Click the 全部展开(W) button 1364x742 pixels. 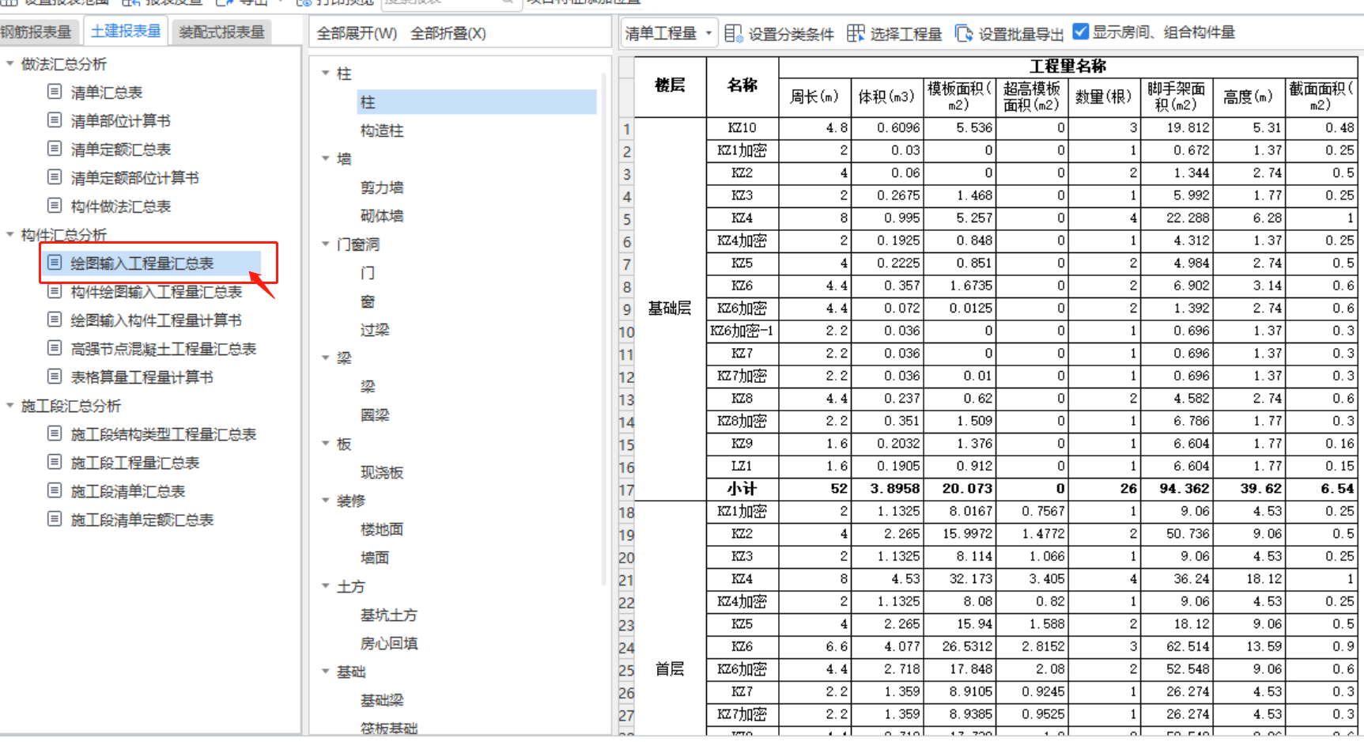tap(357, 33)
